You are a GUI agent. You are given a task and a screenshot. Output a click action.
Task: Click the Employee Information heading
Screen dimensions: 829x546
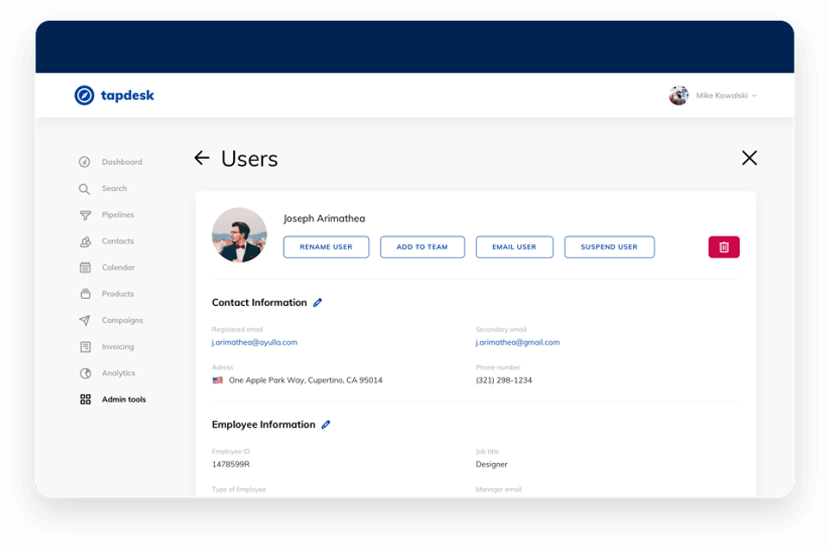[264, 424]
